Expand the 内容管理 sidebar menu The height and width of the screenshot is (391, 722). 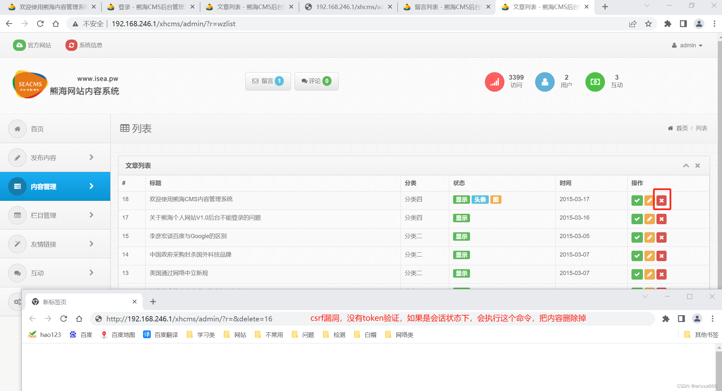55,186
